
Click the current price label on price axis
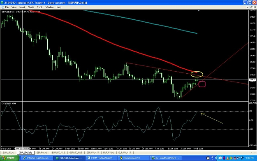pos(252,80)
